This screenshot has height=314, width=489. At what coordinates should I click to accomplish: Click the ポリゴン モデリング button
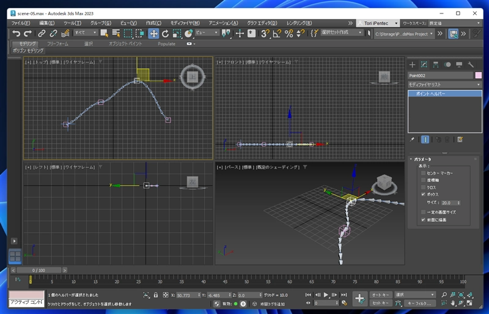28,51
